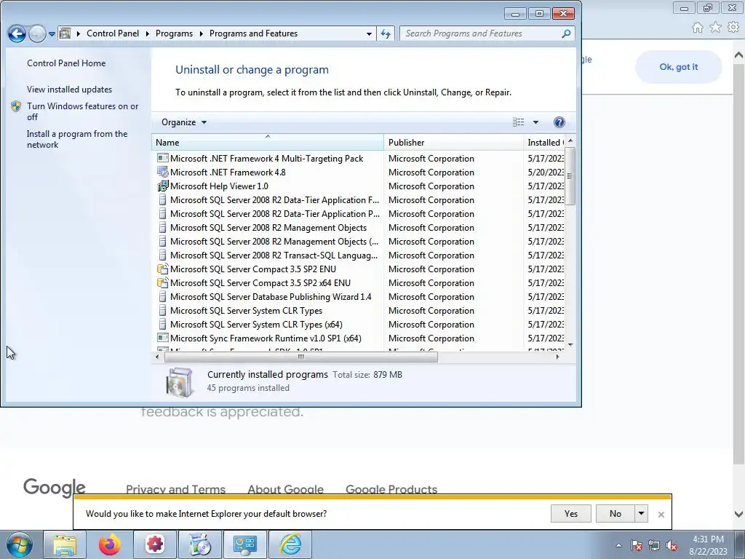Click program list scroll down arrow
The image size is (745, 559).
[570, 344]
